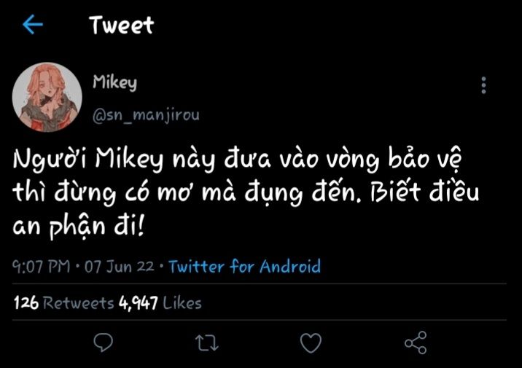This screenshot has width=522, height=368.
Task: Retweet using the retweet arrows icon
Action: tap(208, 342)
